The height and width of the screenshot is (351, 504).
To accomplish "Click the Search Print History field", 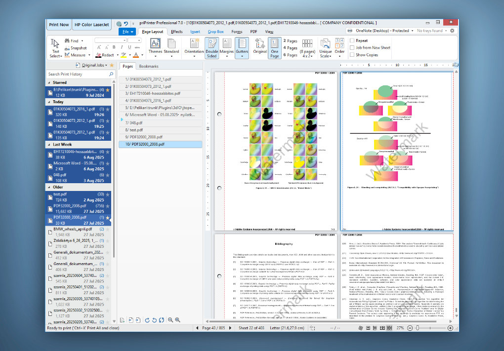I will click(x=78, y=74).
